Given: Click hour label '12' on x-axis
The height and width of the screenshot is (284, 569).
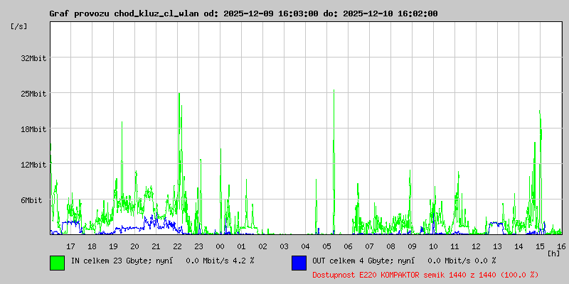Looking at the screenshot, I should point(476,246).
